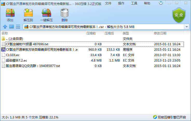Switch to large icon view mode
Viewport: 191px width, 121px height.
[x=11, y=27]
